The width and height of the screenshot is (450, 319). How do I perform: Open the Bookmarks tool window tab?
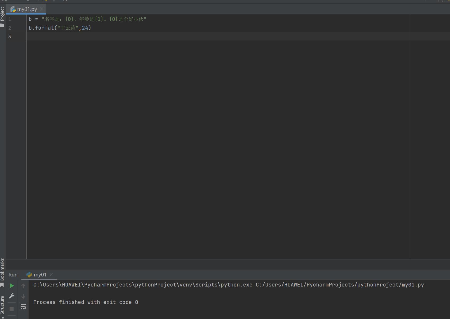pyautogui.click(x=2, y=272)
